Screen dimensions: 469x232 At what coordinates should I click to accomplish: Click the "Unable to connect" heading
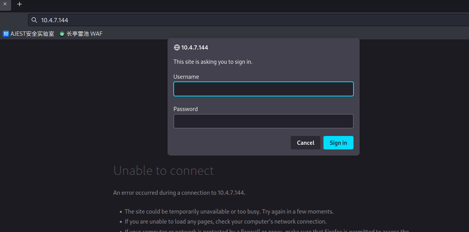(163, 171)
